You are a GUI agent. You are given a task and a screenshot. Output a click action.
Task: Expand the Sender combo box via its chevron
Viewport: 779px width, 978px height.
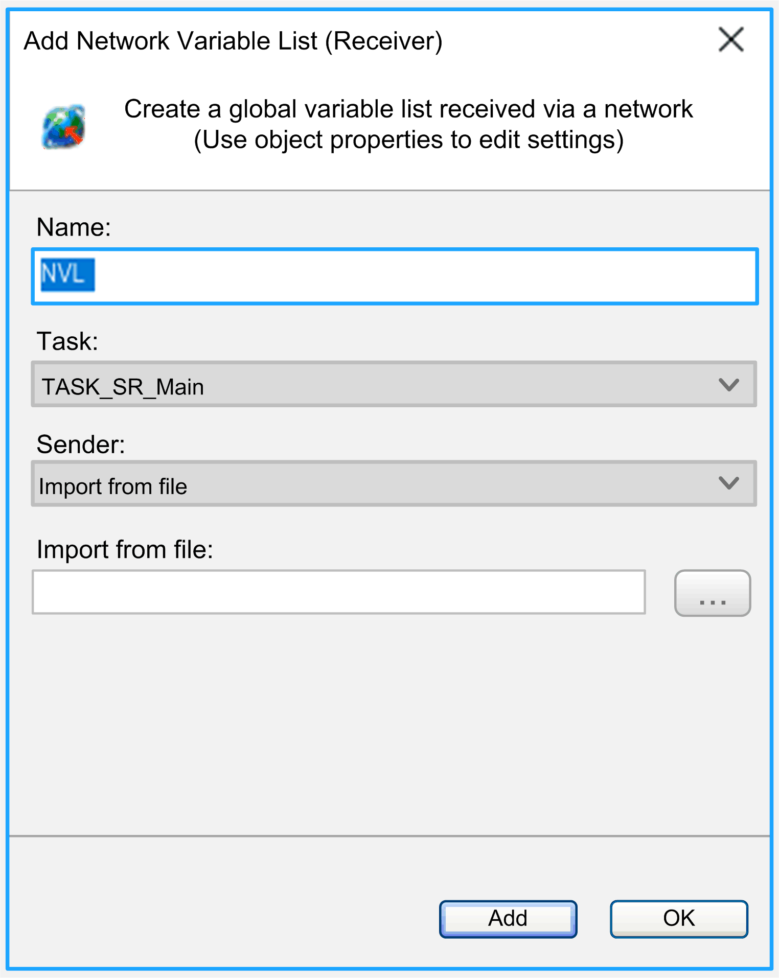729,484
